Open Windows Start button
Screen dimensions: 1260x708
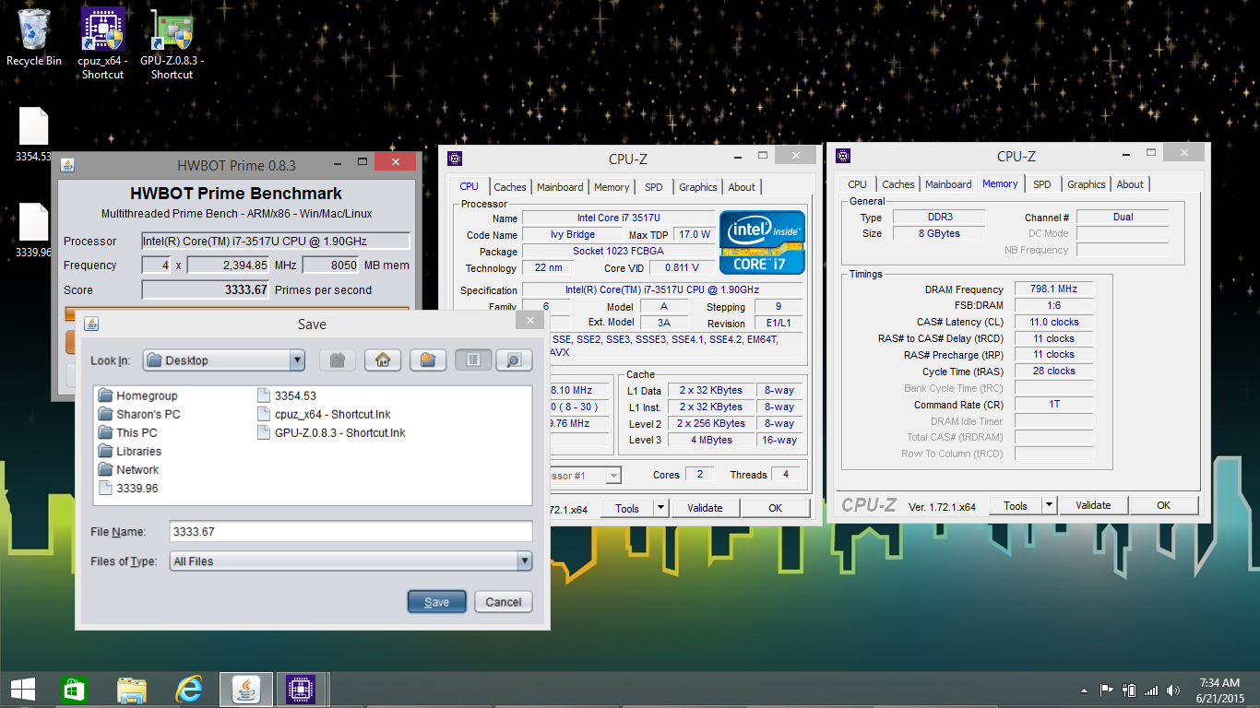coord(22,689)
